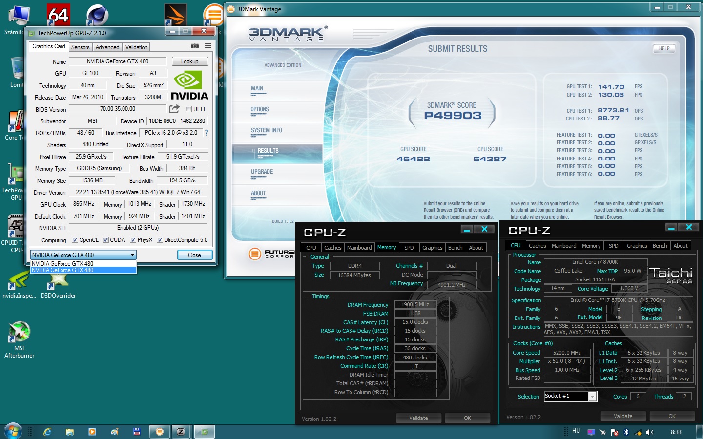Open OPTIONS in 3DMark Vantage sidebar
This screenshot has width=703, height=439.
point(260,109)
